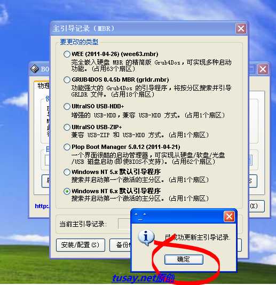Click the 主引导记录 (MBR) title bar
Screen dimensions: 276x285
point(144,28)
